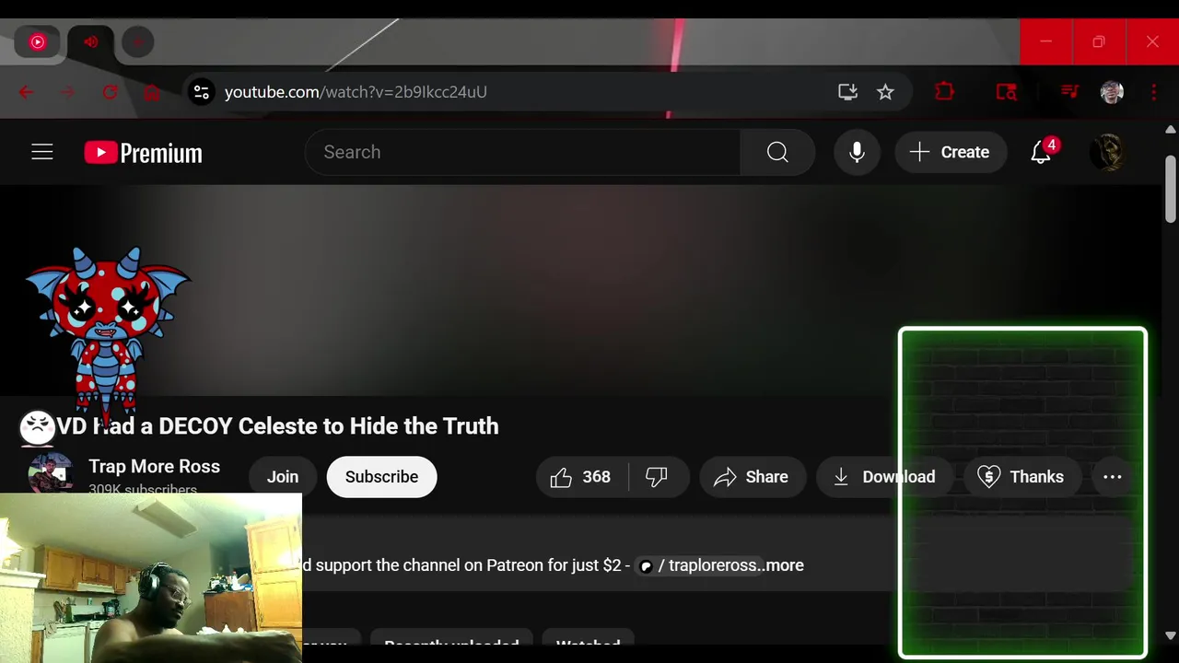Click the scrollbar down arrow
1179x663 pixels.
click(1170, 635)
